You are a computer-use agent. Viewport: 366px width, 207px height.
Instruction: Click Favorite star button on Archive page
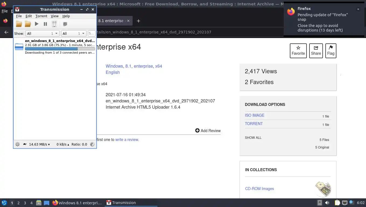click(298, 51)
